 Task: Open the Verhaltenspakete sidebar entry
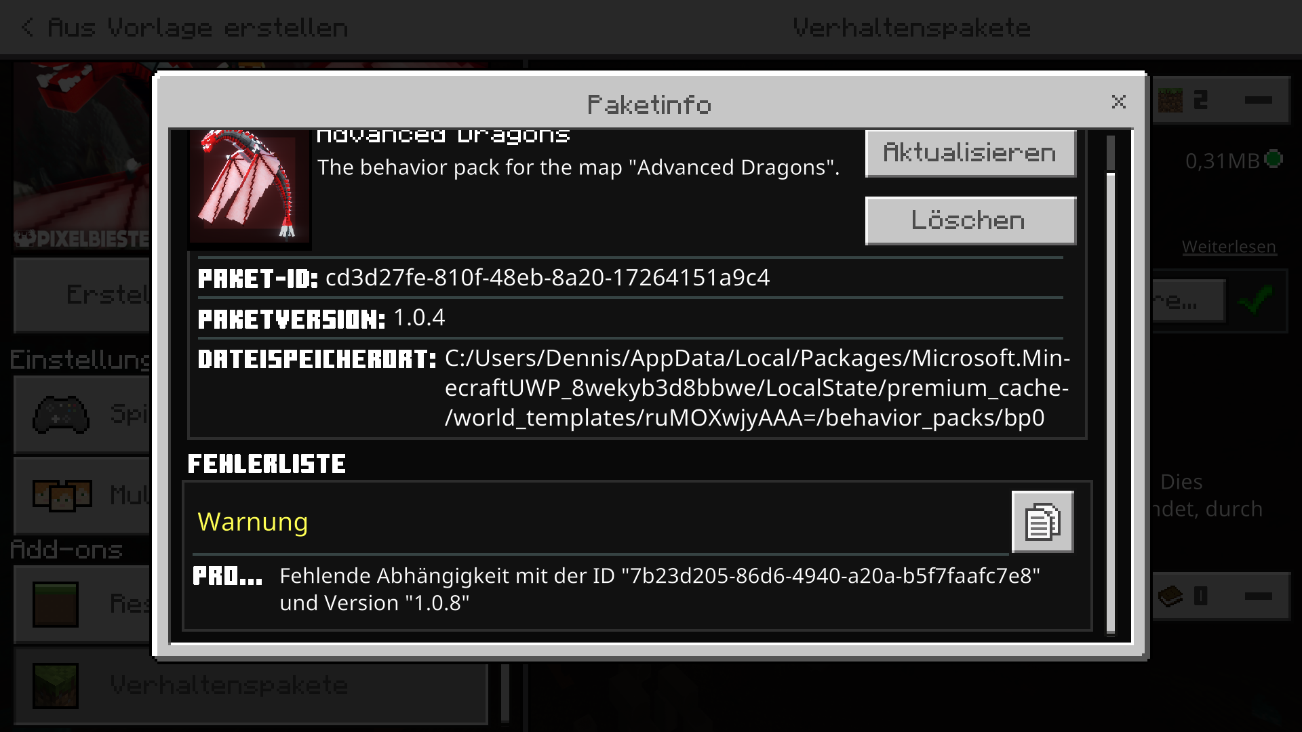[251, 686]
